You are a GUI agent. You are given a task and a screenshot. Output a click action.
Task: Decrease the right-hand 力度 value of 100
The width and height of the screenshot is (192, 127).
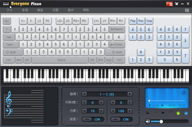[113, 111]
